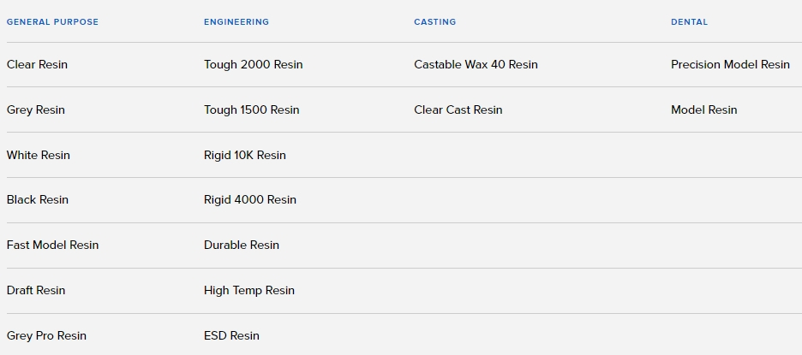Image resolution: width=802 pixels, height=355 pixels.
Task: Click Tough 2000 Resin
Action: click(254, 64)
